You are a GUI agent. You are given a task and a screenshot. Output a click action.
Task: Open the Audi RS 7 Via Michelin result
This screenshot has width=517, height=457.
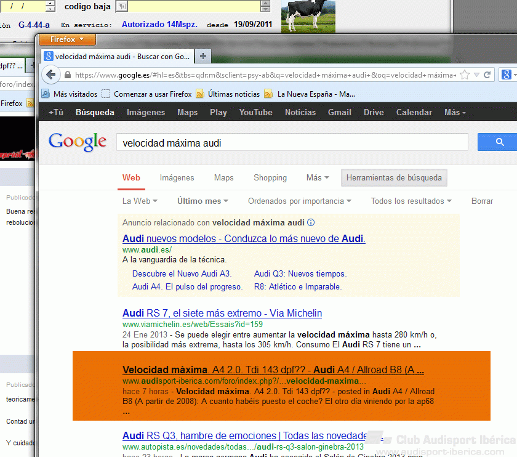222,313
